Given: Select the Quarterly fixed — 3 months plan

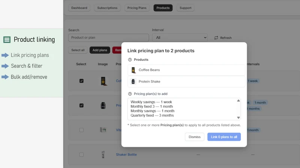Looking at the screenshot, I should pyautogui.click(x=152, y=115).
